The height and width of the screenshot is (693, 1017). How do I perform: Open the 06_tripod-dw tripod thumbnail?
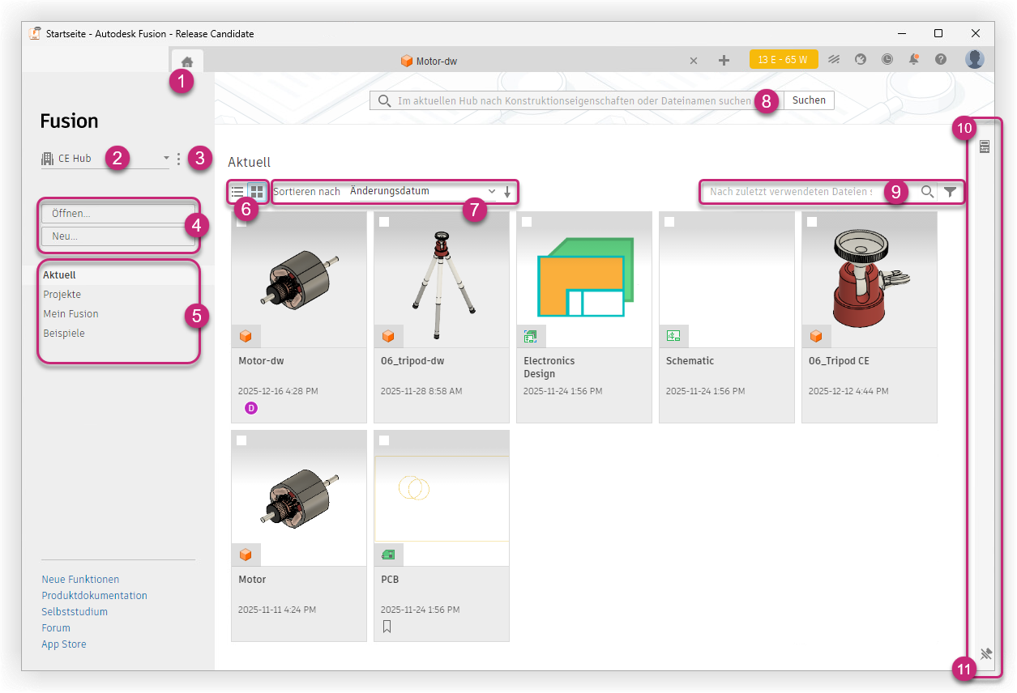(442, 280)
